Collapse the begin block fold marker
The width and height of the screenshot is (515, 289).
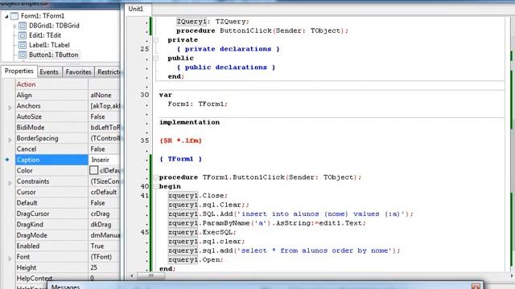155,186
